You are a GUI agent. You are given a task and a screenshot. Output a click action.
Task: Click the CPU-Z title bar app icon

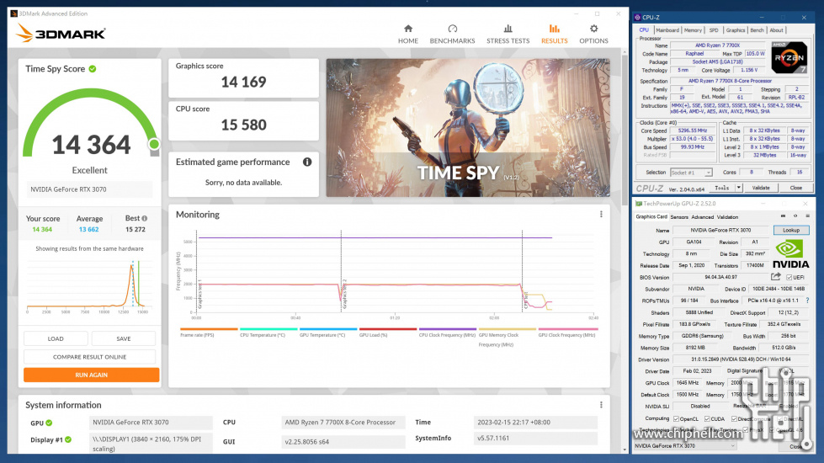[x=637, y=18]
